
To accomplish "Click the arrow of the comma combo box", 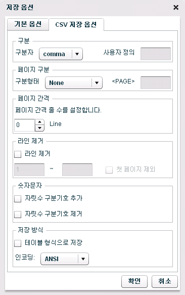I will point(77,54).
